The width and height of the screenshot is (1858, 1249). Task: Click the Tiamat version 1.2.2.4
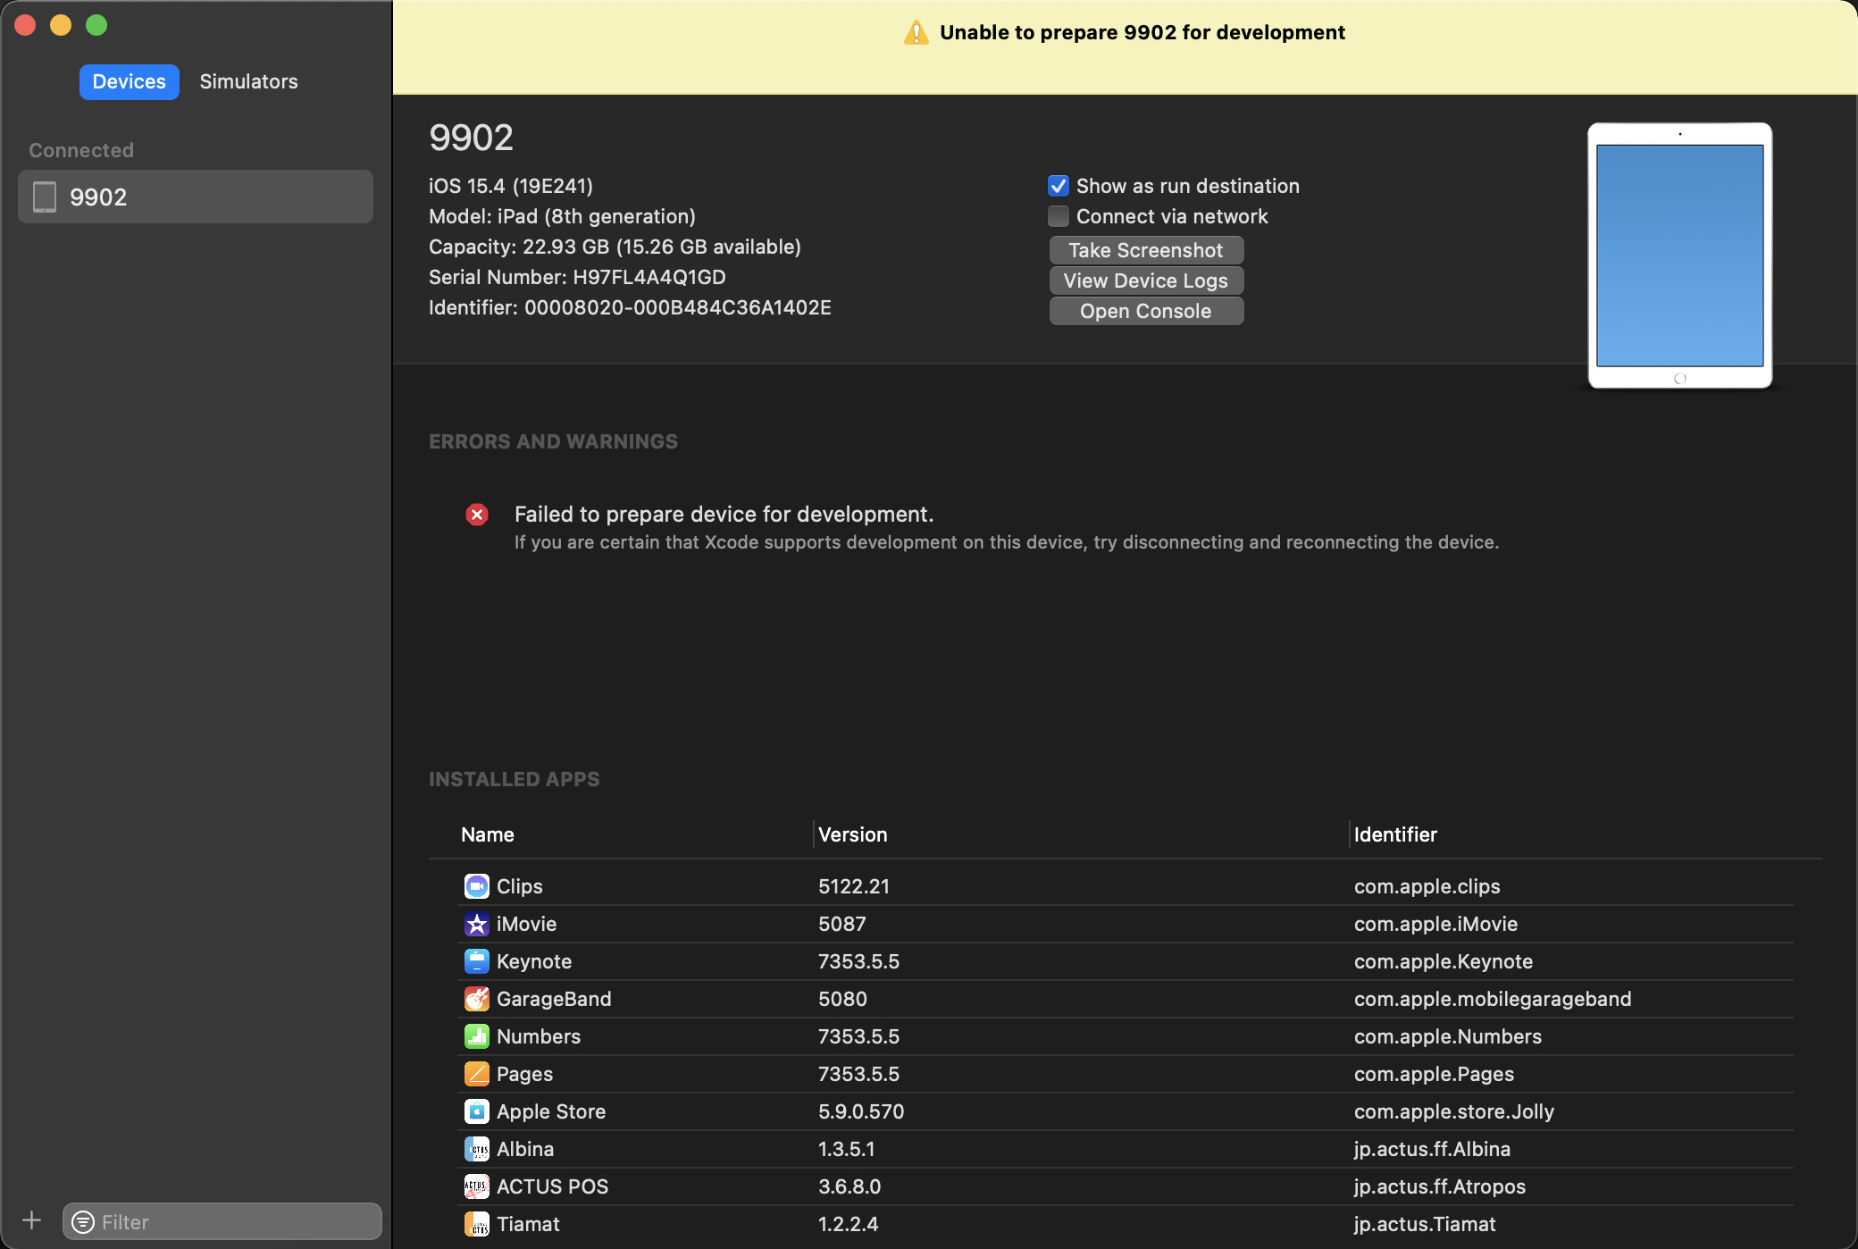click(849, 1224)
